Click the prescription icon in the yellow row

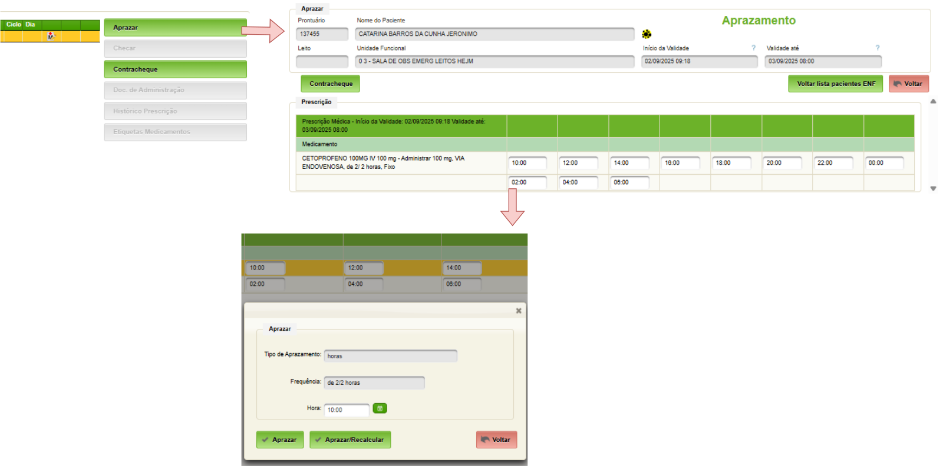click(51, 36)
